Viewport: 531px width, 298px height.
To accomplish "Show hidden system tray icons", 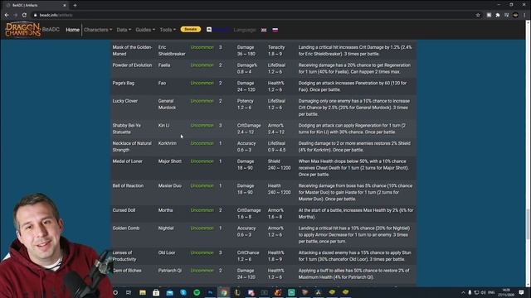I will click(x=463, y=292).
